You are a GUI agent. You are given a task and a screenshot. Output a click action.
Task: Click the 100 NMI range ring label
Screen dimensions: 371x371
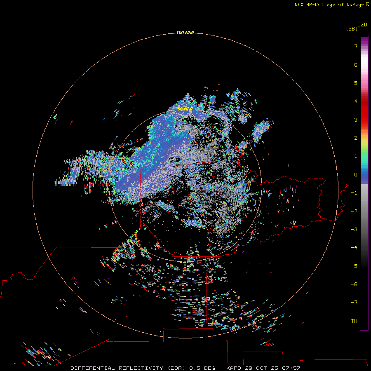(x=185, y=33)
